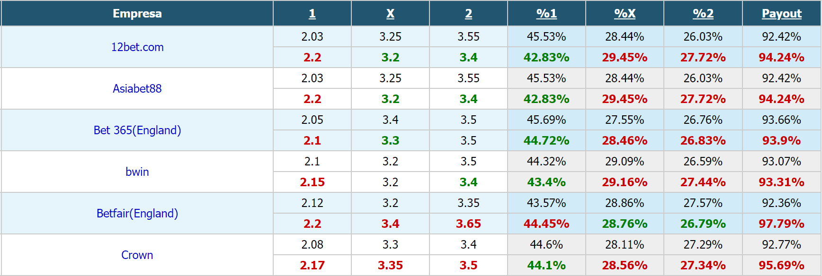The width and height of the screenshot is (822, 276).
Task: Select the green 26.79% cell
Action: point(703,224)
